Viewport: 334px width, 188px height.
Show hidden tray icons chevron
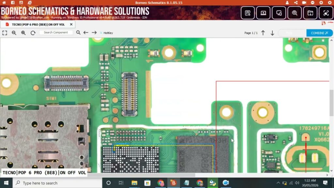(278, 183)
